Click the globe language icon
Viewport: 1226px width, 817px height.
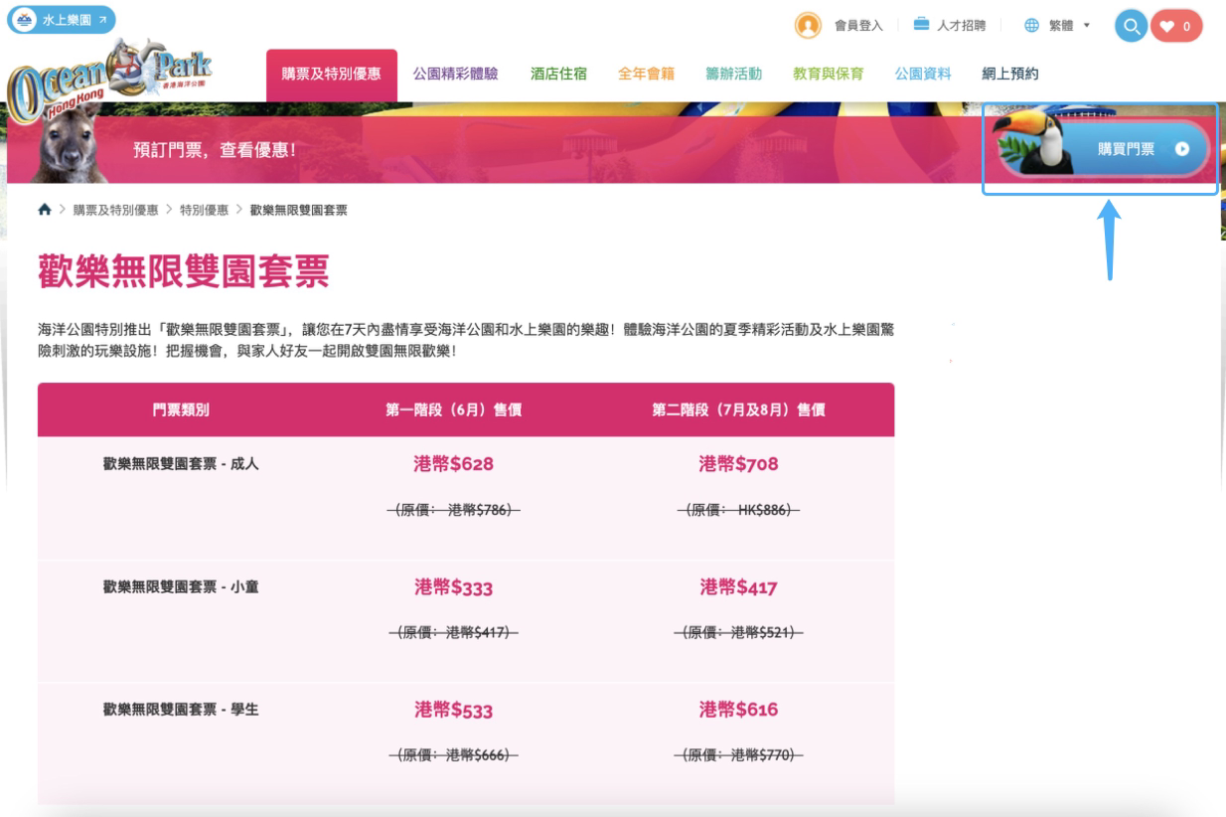[1030, 25]
